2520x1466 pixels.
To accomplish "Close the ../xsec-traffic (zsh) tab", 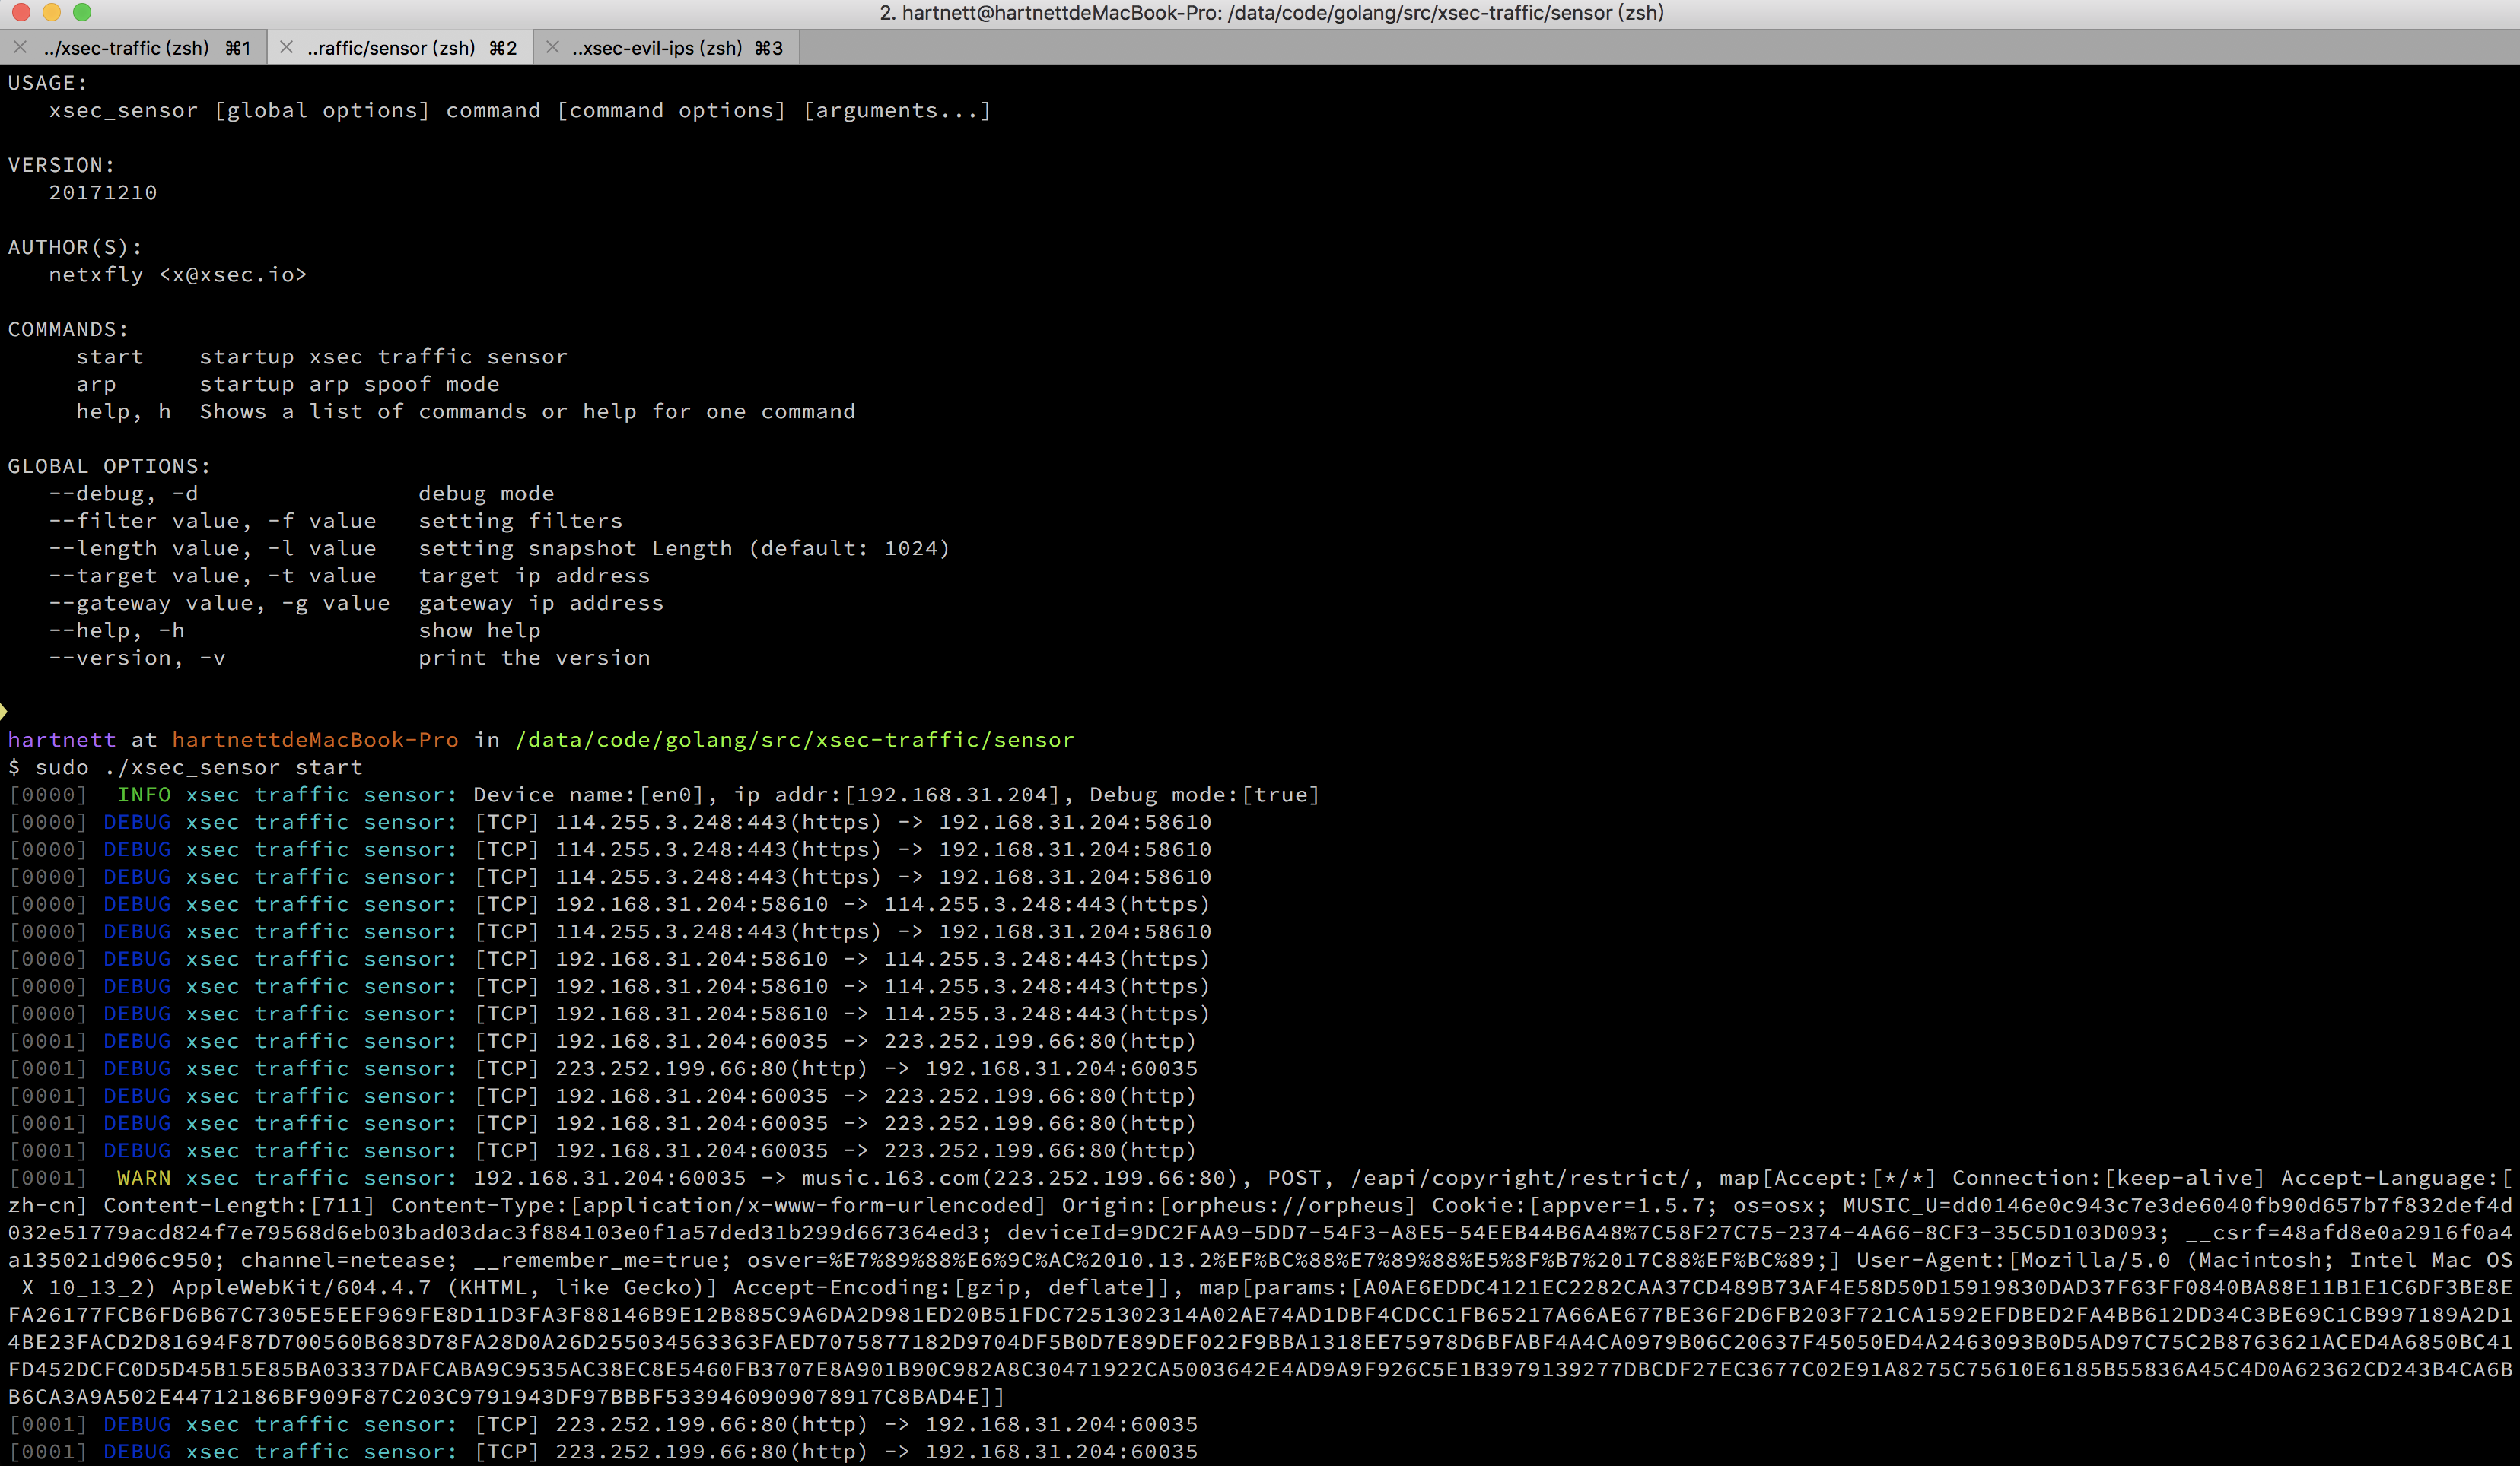I will tap(20, 47).
